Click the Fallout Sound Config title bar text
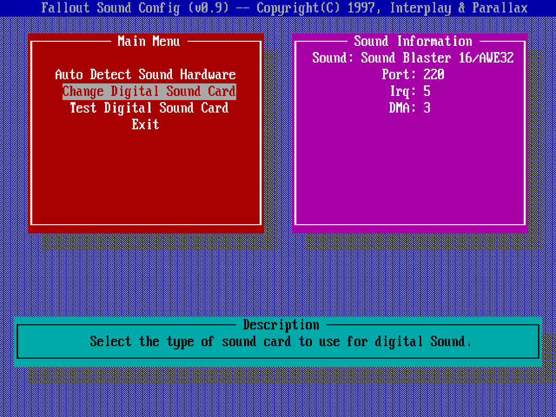 coord(284,8)
